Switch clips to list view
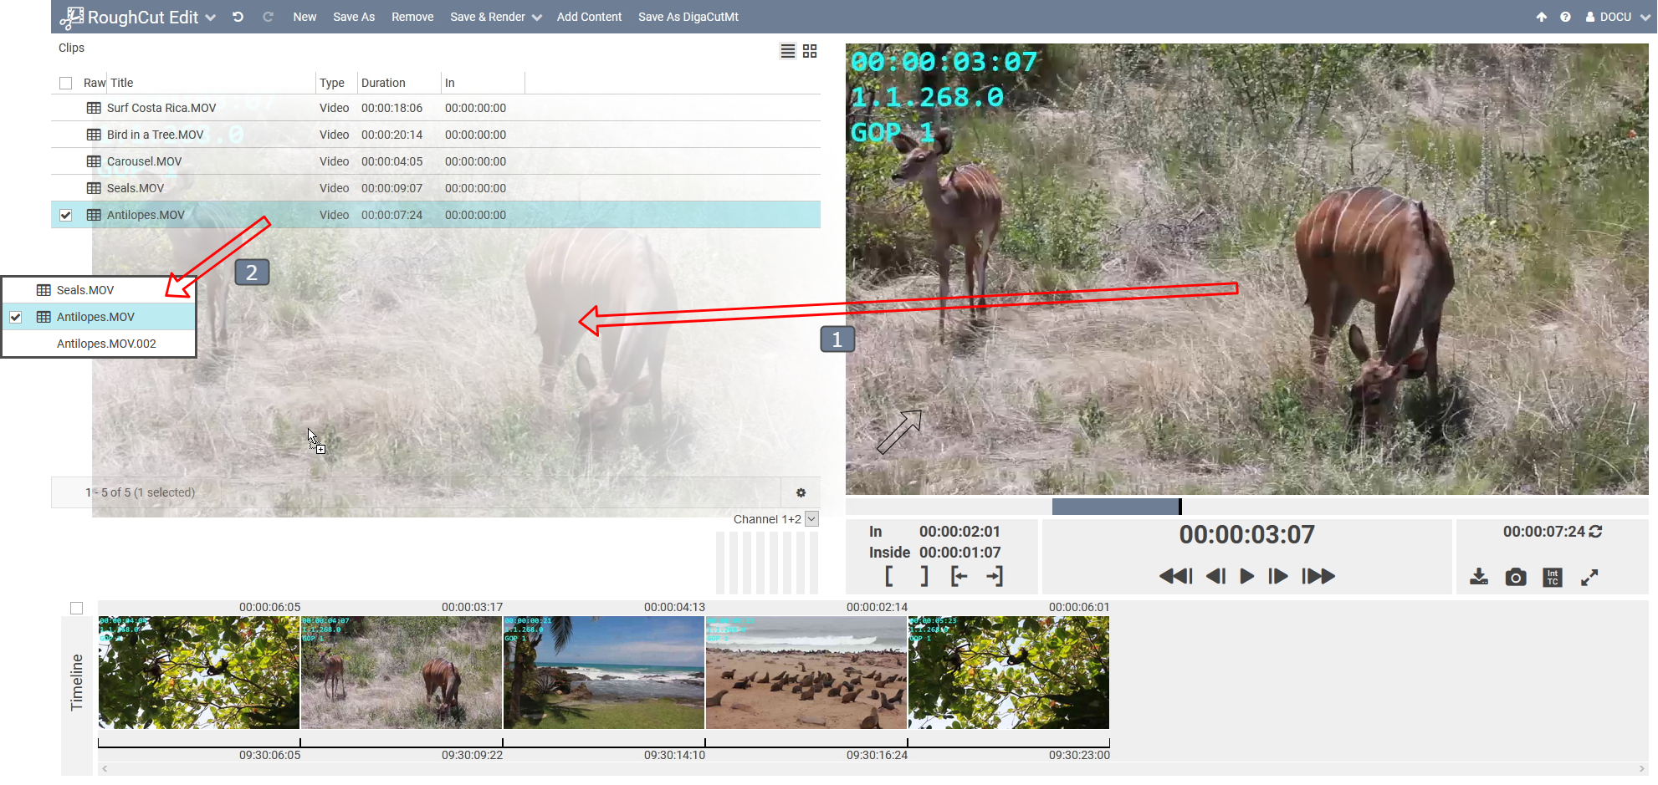The width and height of the screenshot is (1658, 785). [x=787, y=51]
